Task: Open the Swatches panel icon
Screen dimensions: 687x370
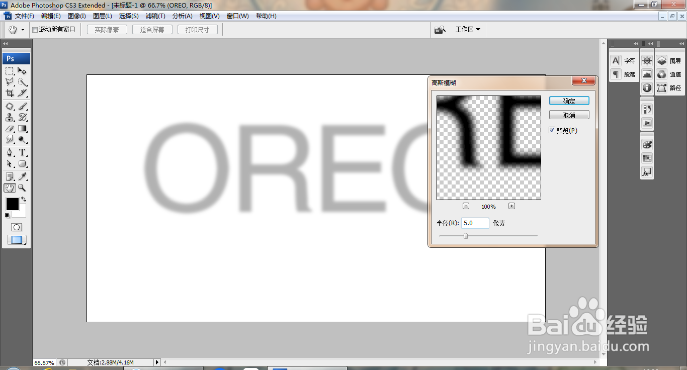Action: (x=647, y=158)
